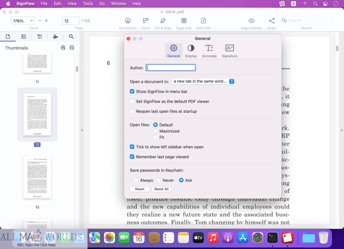Collapse the left sidebar arrow
This screenshot has height=249, width=344.
[82, 130]
